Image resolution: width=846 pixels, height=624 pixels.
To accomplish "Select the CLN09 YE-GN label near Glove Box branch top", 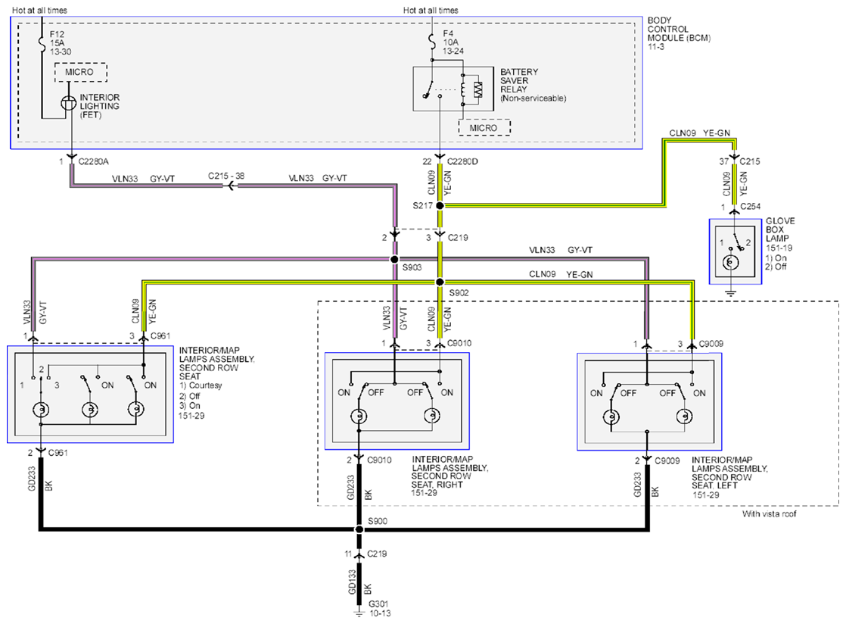I will (x=700, y=133).
